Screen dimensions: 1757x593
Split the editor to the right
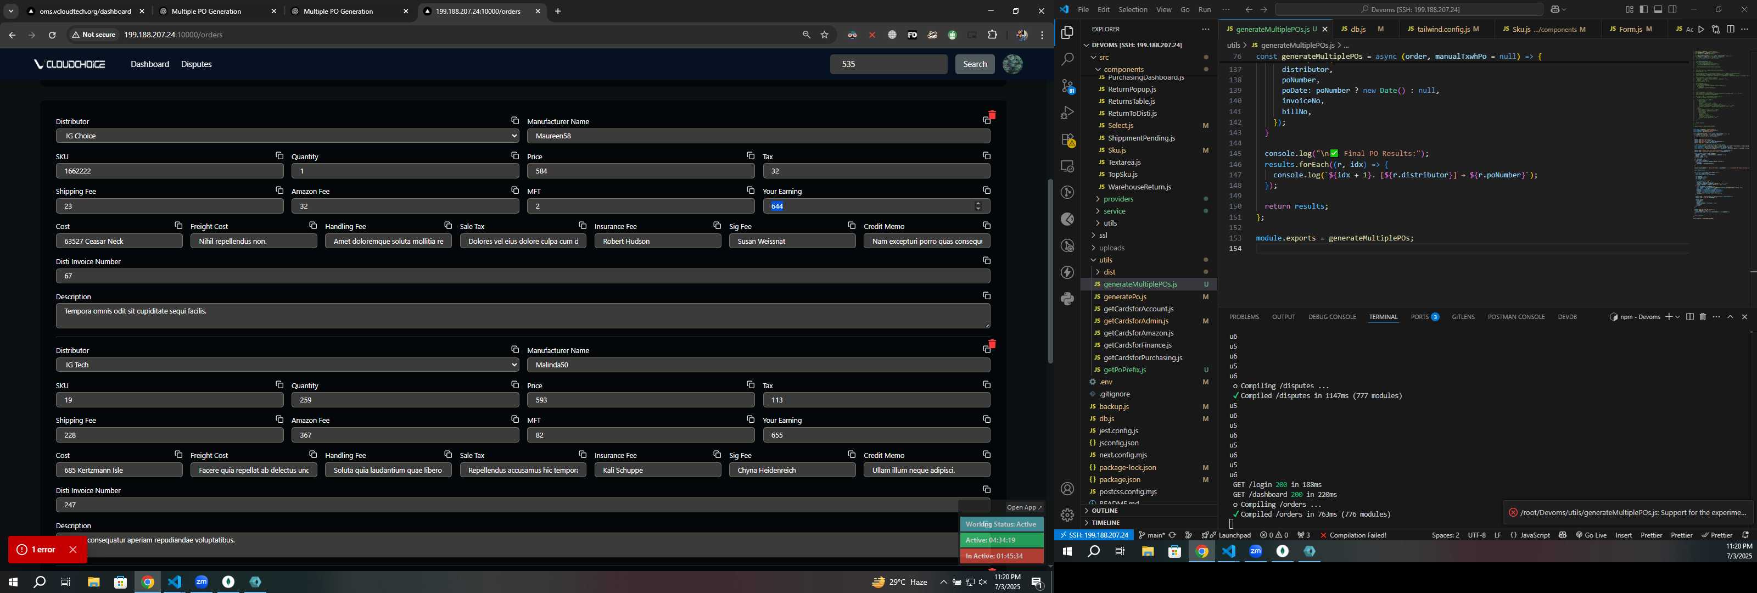pyautogui.click(x=1731, y=29)
